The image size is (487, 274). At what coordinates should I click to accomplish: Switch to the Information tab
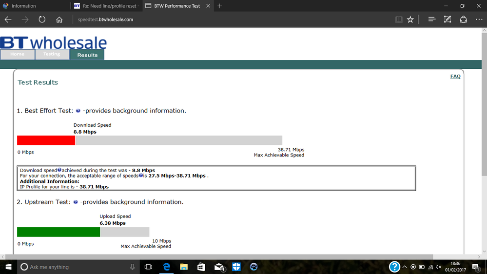point(35,6)
